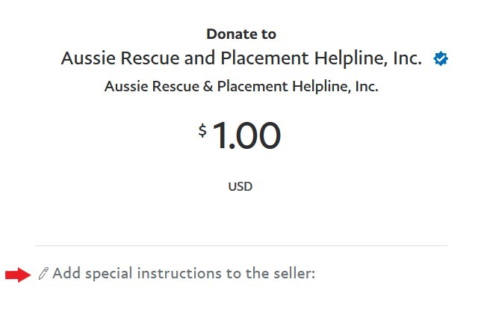This screenshot has width=484, height=312.
Task: Select the USD currency label
Action: [241, 186]
